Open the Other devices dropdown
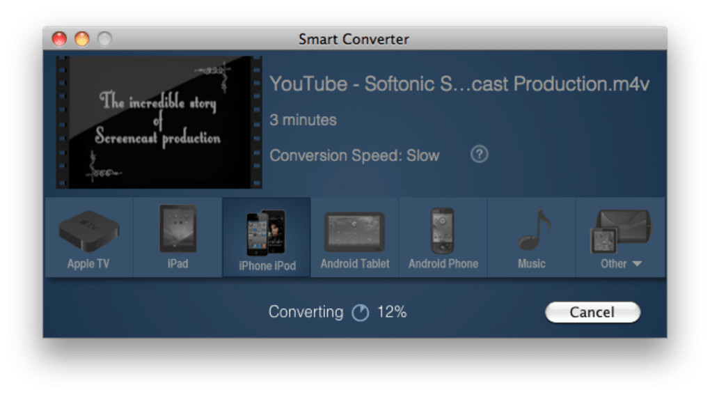710x397 pixels. (x=620, y=237)
